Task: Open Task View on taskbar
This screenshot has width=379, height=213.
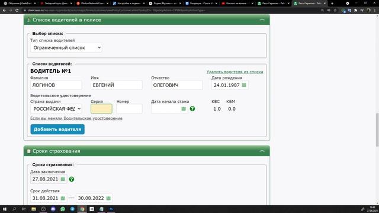Action: (x=24, y=209)
